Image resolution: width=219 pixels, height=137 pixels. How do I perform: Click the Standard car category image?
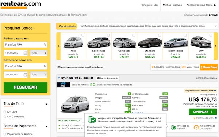click(x=150, y=42)
